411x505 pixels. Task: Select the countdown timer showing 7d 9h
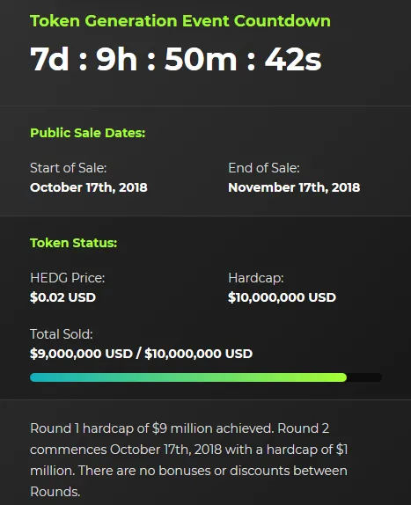pos(175,59)
